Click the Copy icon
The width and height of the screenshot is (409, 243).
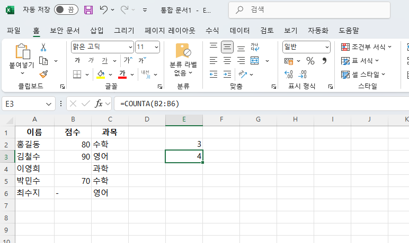[43, 61]
